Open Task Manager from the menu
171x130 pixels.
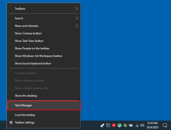click(x=44, y=105)
